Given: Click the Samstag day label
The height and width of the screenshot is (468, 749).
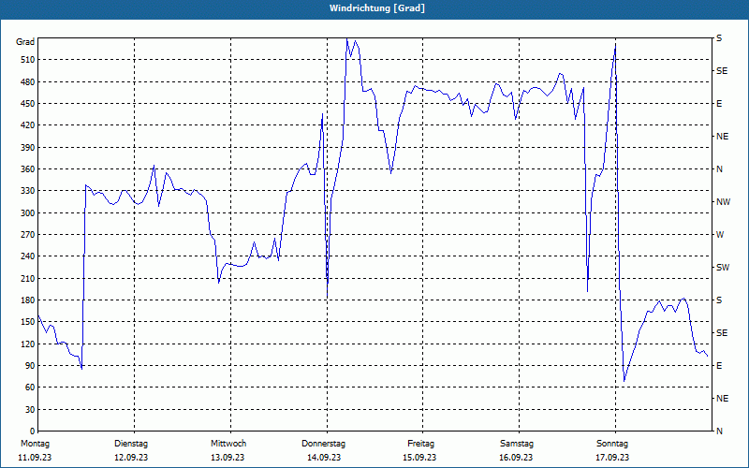Looking at the screenshot, I should pyautogui.click(x=517, y=444).
